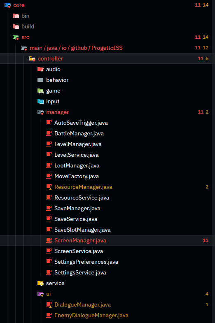Click Java warning icon of ResourceManager.java
215x323 pixels.
pyautogui.click(x=49, y=187)
